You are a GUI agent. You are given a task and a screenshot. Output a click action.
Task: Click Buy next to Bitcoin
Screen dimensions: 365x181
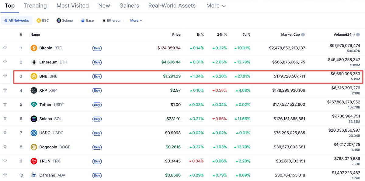click(97, 48)
